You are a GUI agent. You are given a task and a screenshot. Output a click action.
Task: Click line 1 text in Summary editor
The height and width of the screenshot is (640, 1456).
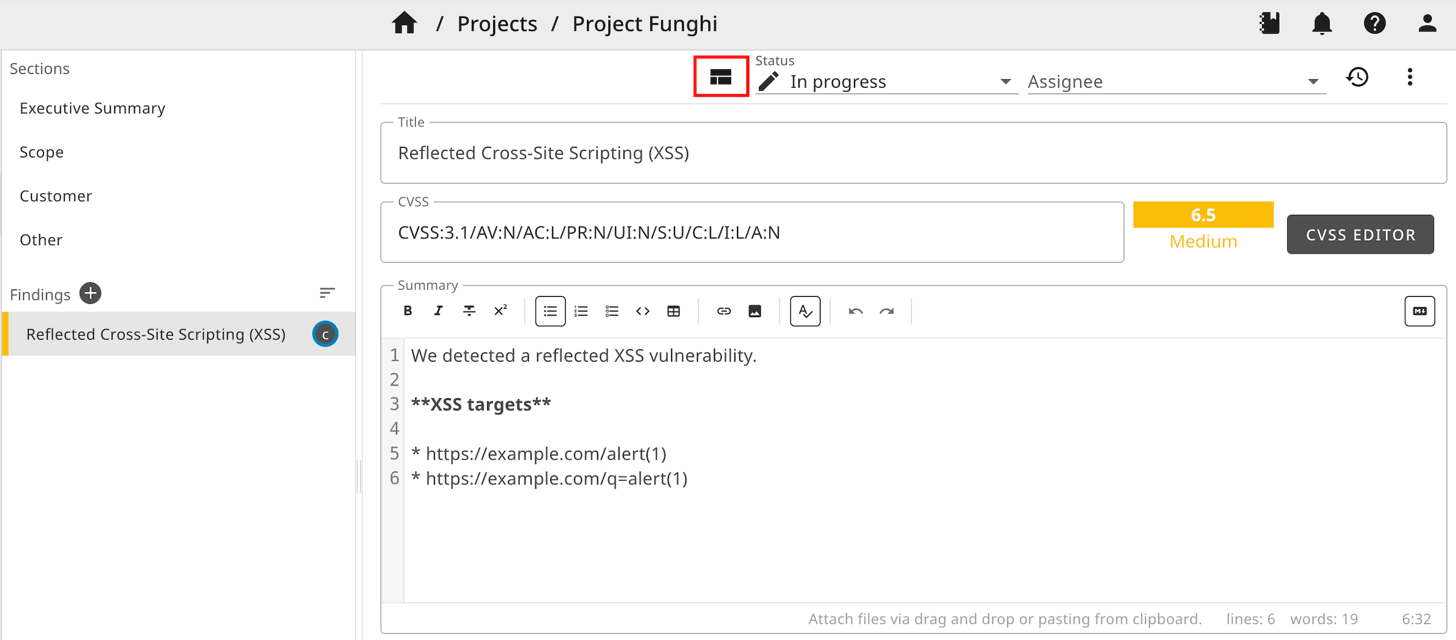point(583,355)
